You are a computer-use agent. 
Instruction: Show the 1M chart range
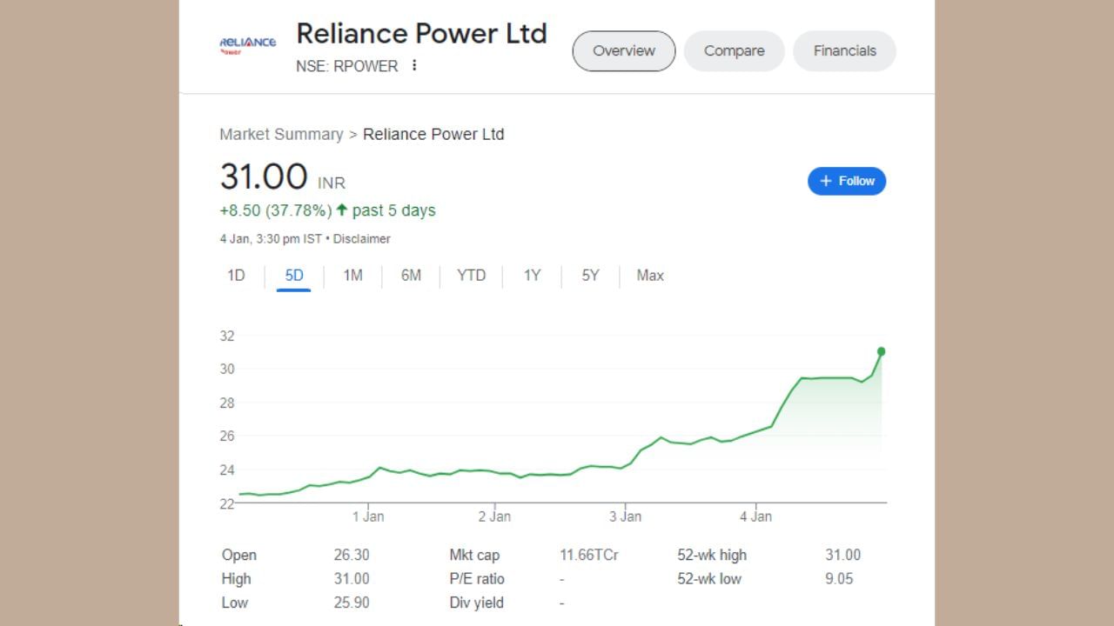[352, 276]
